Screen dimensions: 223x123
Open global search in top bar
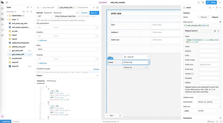[x=198, y=2]
